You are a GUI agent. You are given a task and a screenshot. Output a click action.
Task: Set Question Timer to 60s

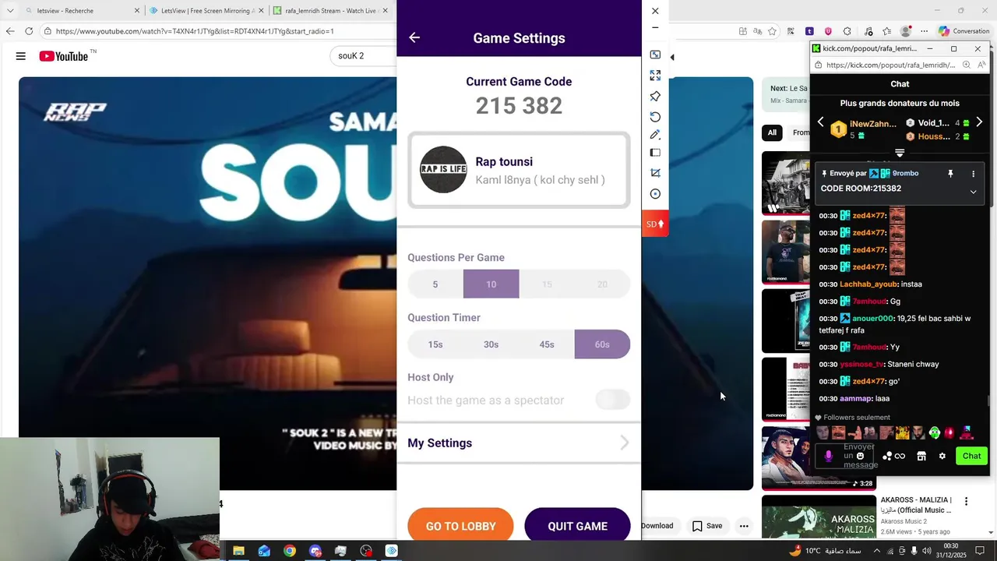602,344
